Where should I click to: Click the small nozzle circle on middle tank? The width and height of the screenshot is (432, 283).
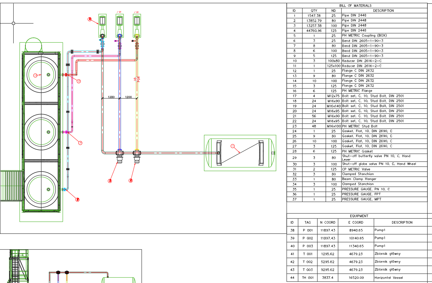point(48,132)
